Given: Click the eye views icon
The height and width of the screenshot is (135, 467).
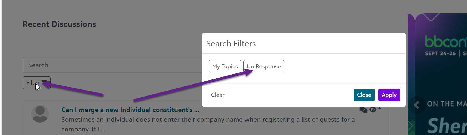Looking at the screenshot, I should 373,109.
